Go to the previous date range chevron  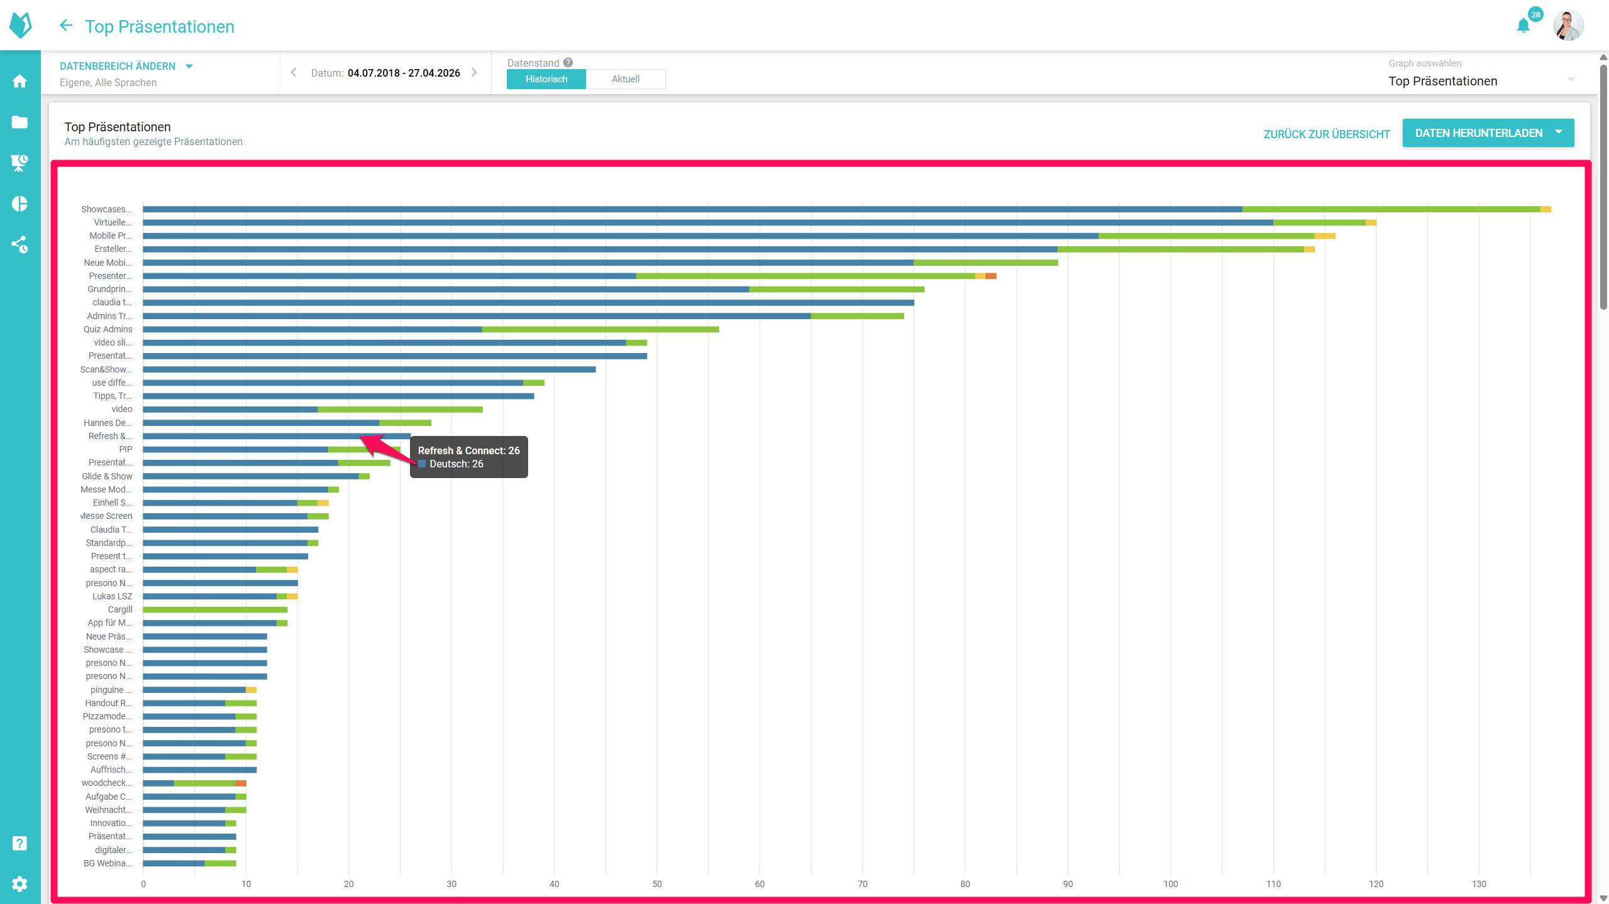click(x=294, y=72)
